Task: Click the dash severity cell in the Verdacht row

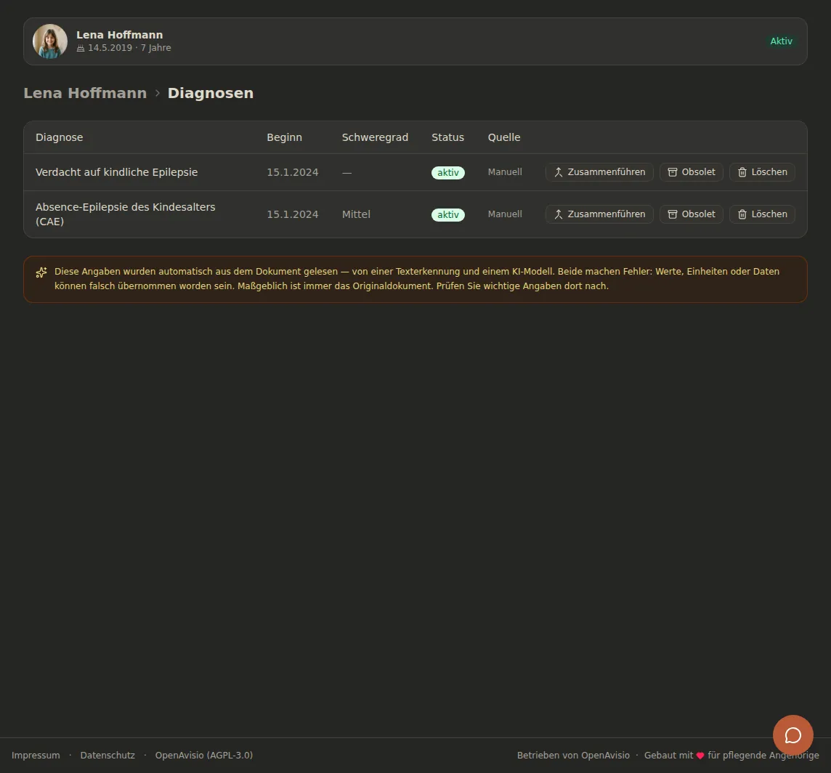Action: click(346, 173)
